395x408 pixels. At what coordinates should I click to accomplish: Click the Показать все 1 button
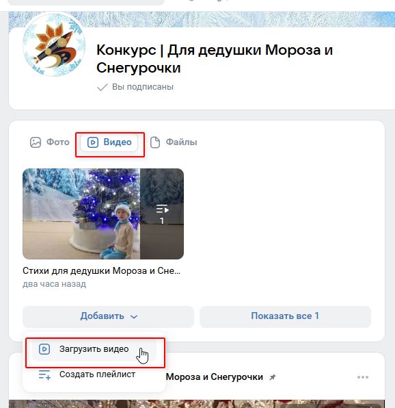point(285,317)
